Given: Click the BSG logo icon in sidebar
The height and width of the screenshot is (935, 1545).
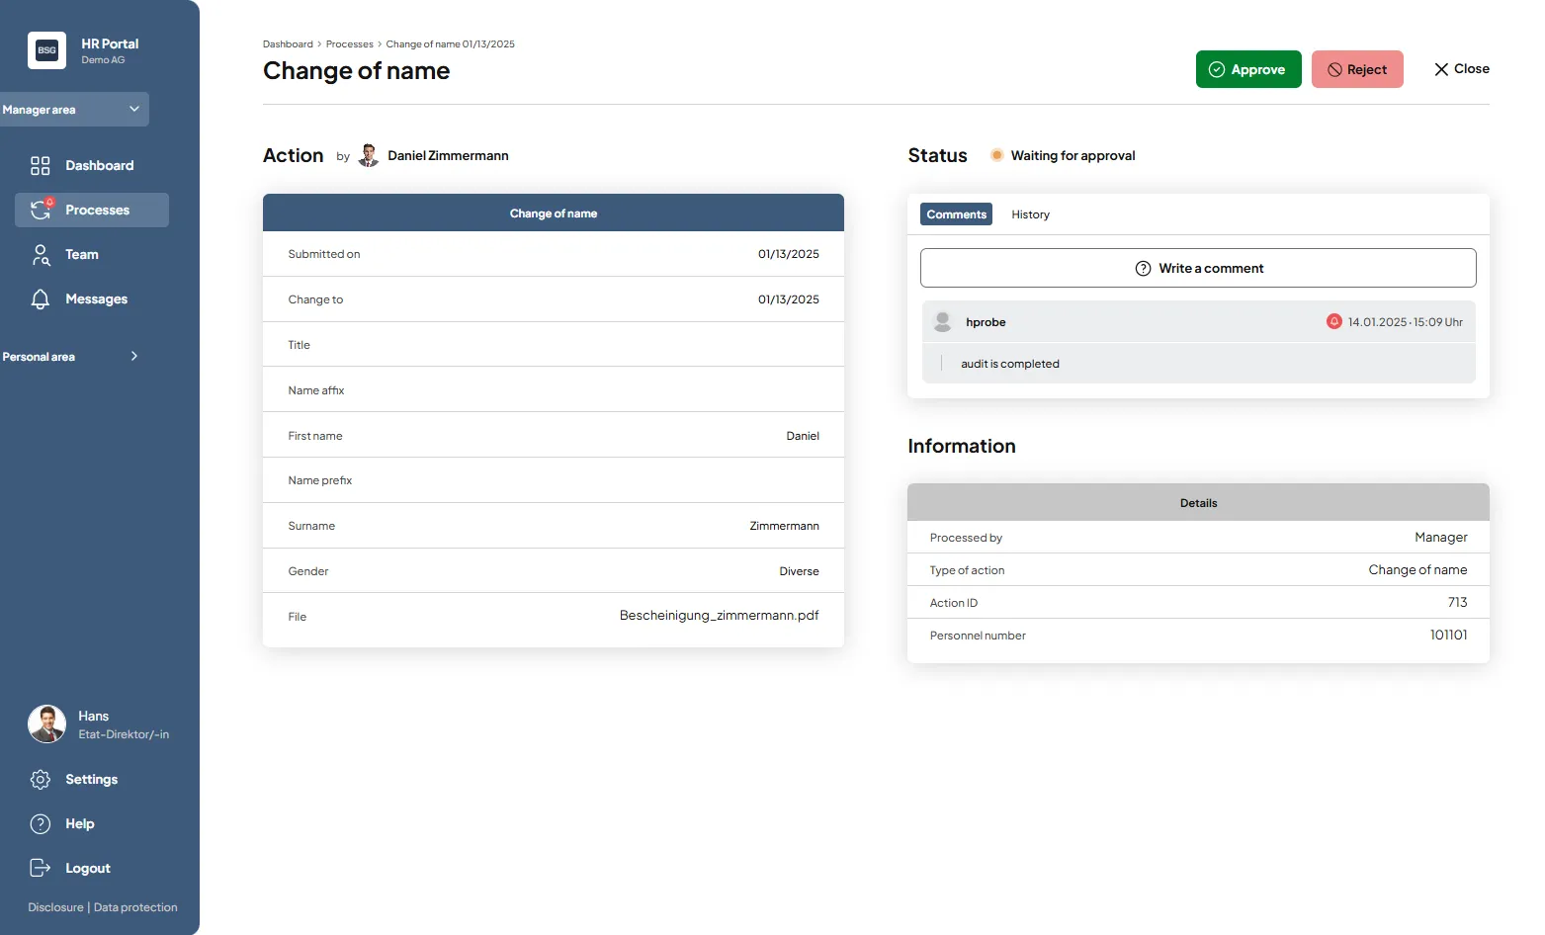Looking at the screenshot, I should point(46,50).
